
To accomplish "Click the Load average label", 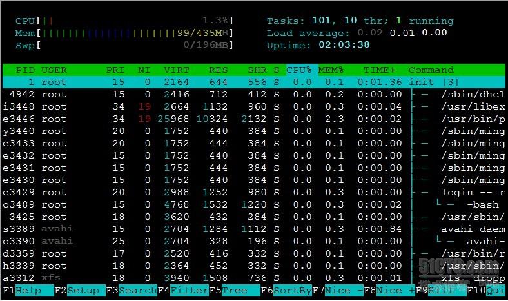I will point(308,33).
